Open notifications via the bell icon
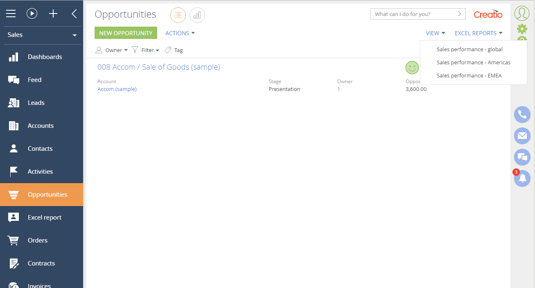The width and height of the screenshot is (535, 288). coord(522,178)
